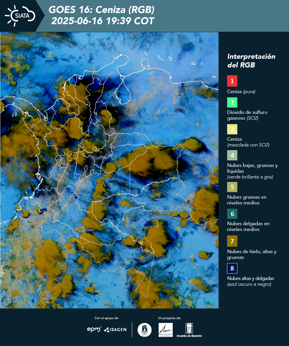The height and width of the screenshot is (346, 289).
Task: Click the round hand emblem logo
Action: [x=144, y=330]
